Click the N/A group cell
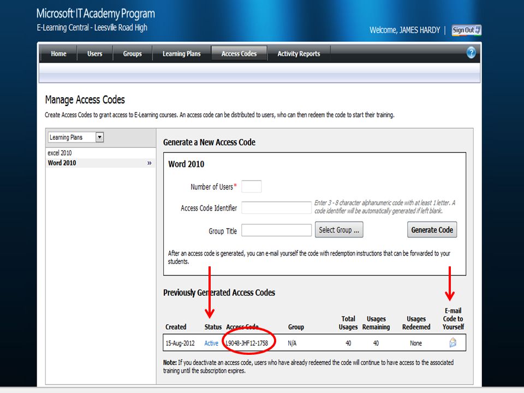This screenshot has height=393, width=524. click(x=292, y=343)
